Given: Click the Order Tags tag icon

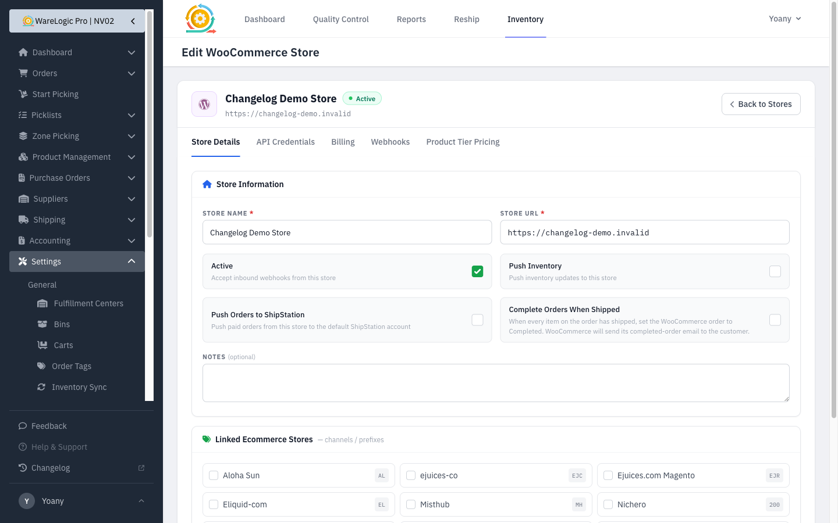Looking at the screenshot, I should 41,366.
